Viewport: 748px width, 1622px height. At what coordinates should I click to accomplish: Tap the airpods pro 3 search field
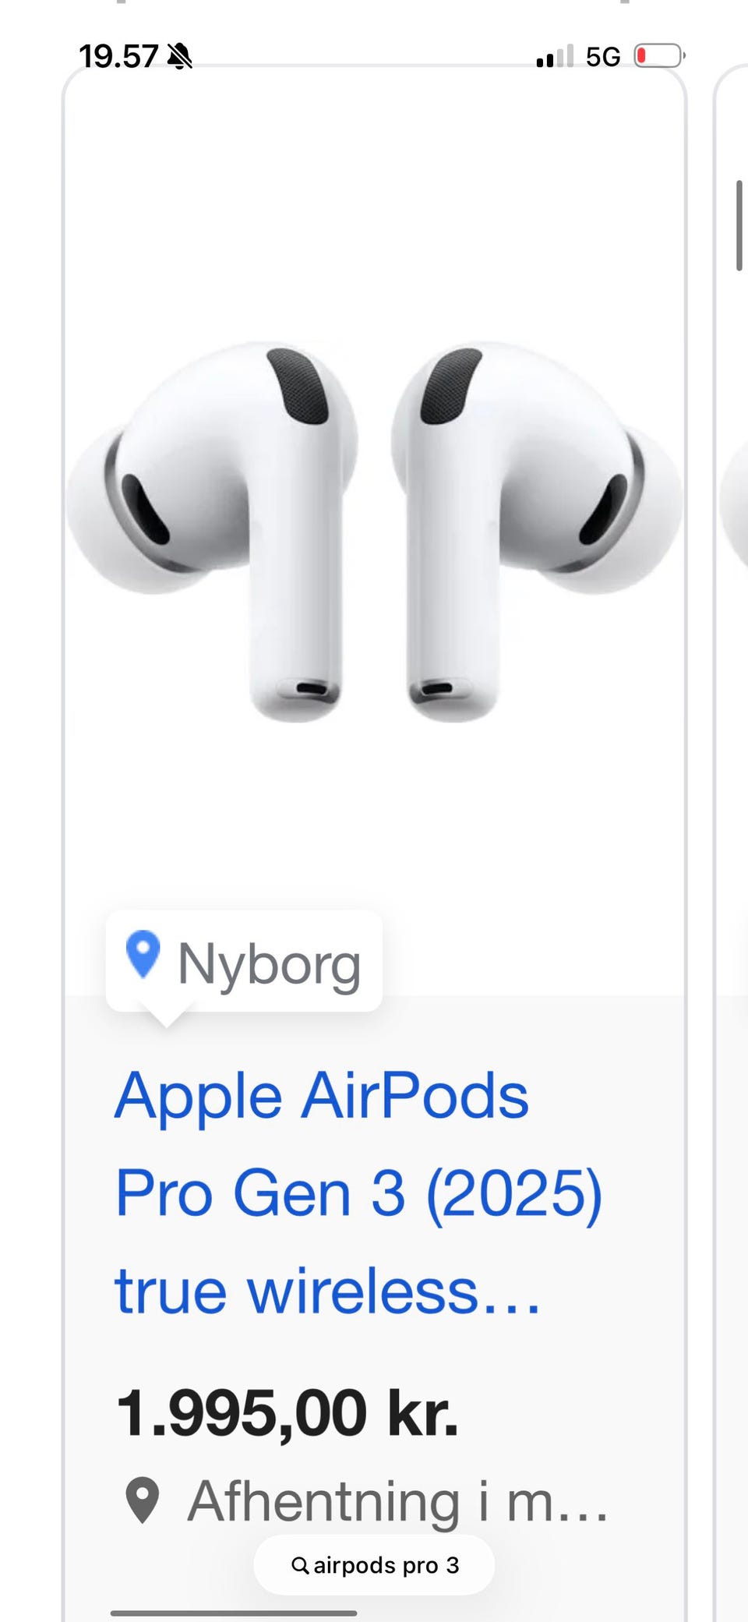coord(374,1565)
